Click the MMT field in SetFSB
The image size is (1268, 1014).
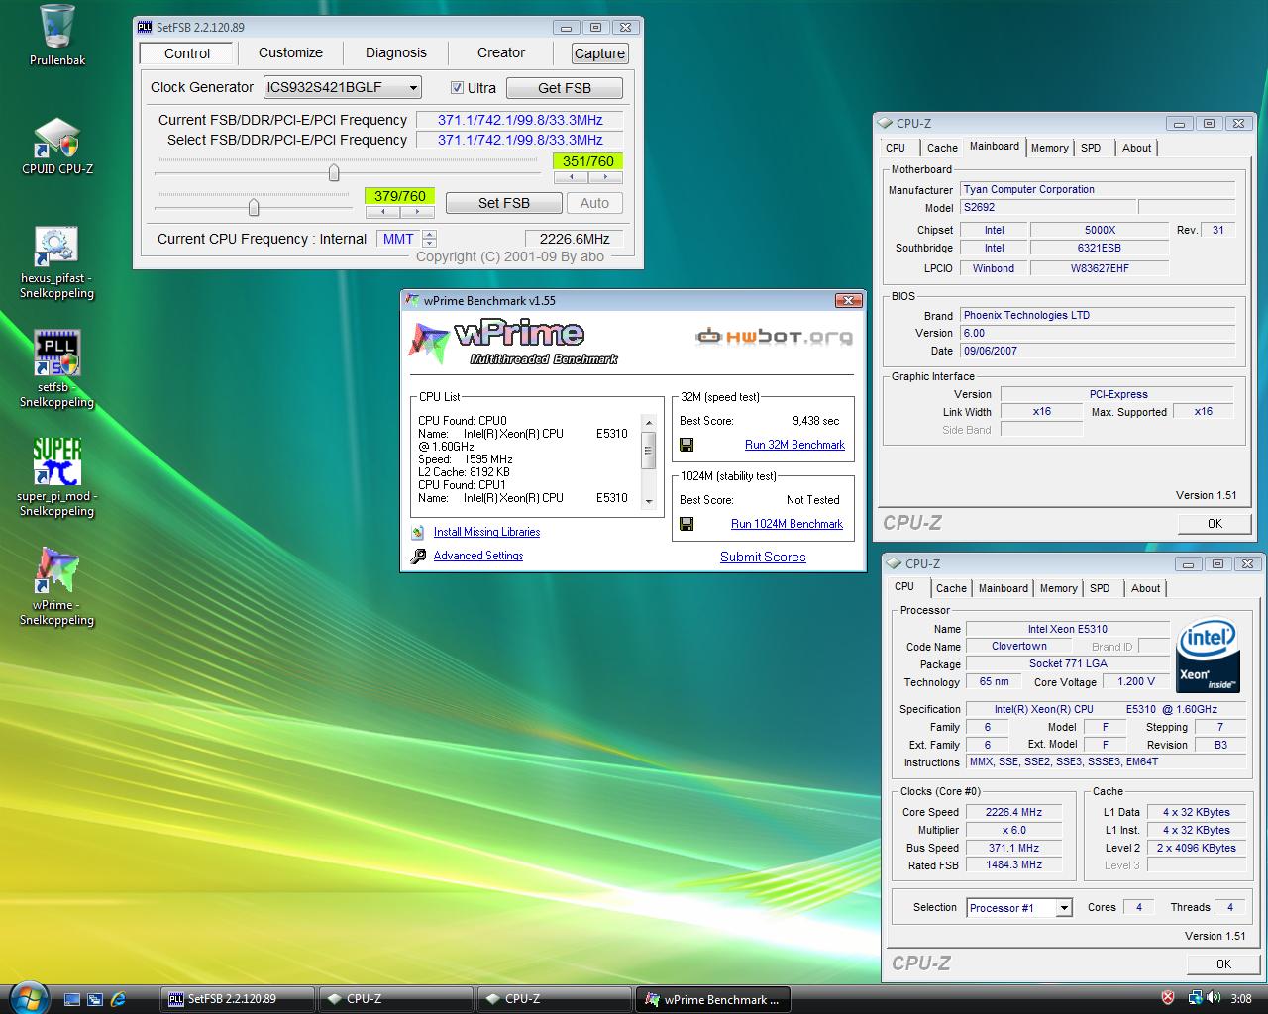pyautogui.click(x=399, y=239)
